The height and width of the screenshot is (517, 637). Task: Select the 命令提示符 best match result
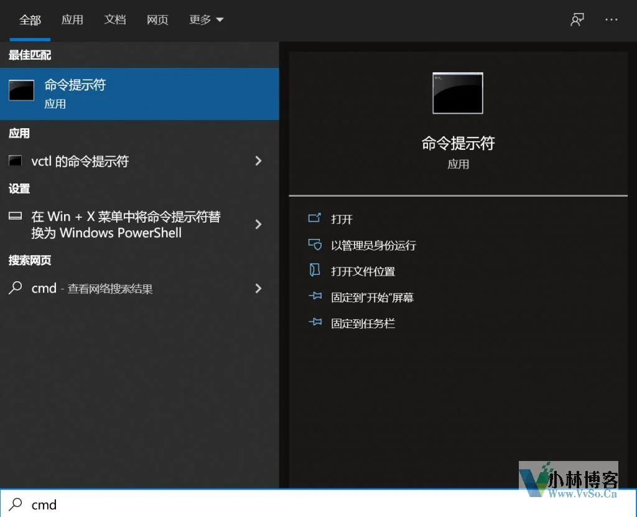click(x=139, y=94)
